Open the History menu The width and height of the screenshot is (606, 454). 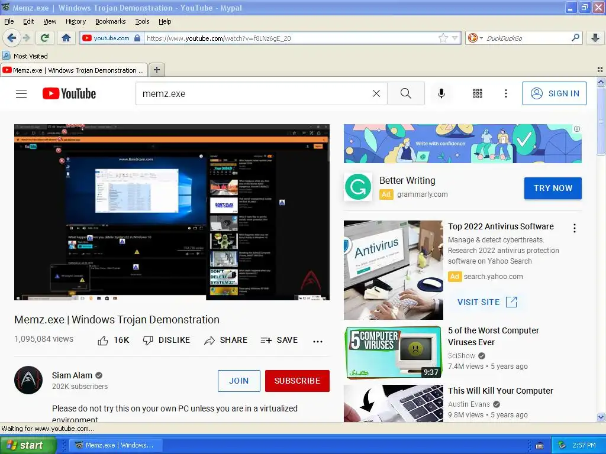[76, 22]
